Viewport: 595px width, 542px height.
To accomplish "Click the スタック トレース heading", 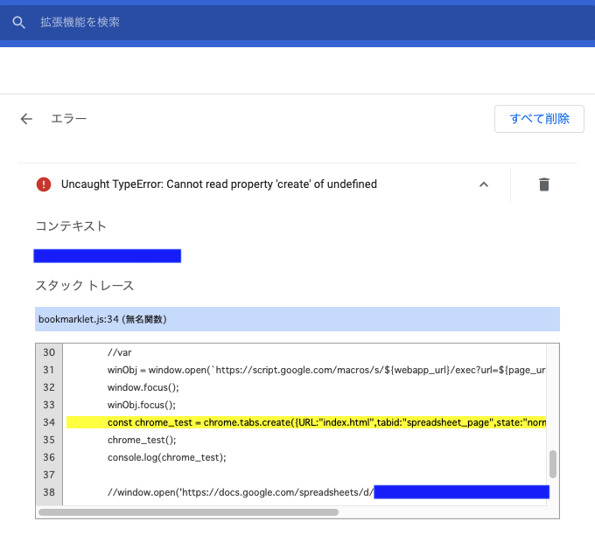I will point(85,285).
